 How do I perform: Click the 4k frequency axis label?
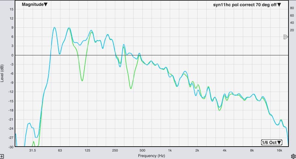click(x=225, y=150)
